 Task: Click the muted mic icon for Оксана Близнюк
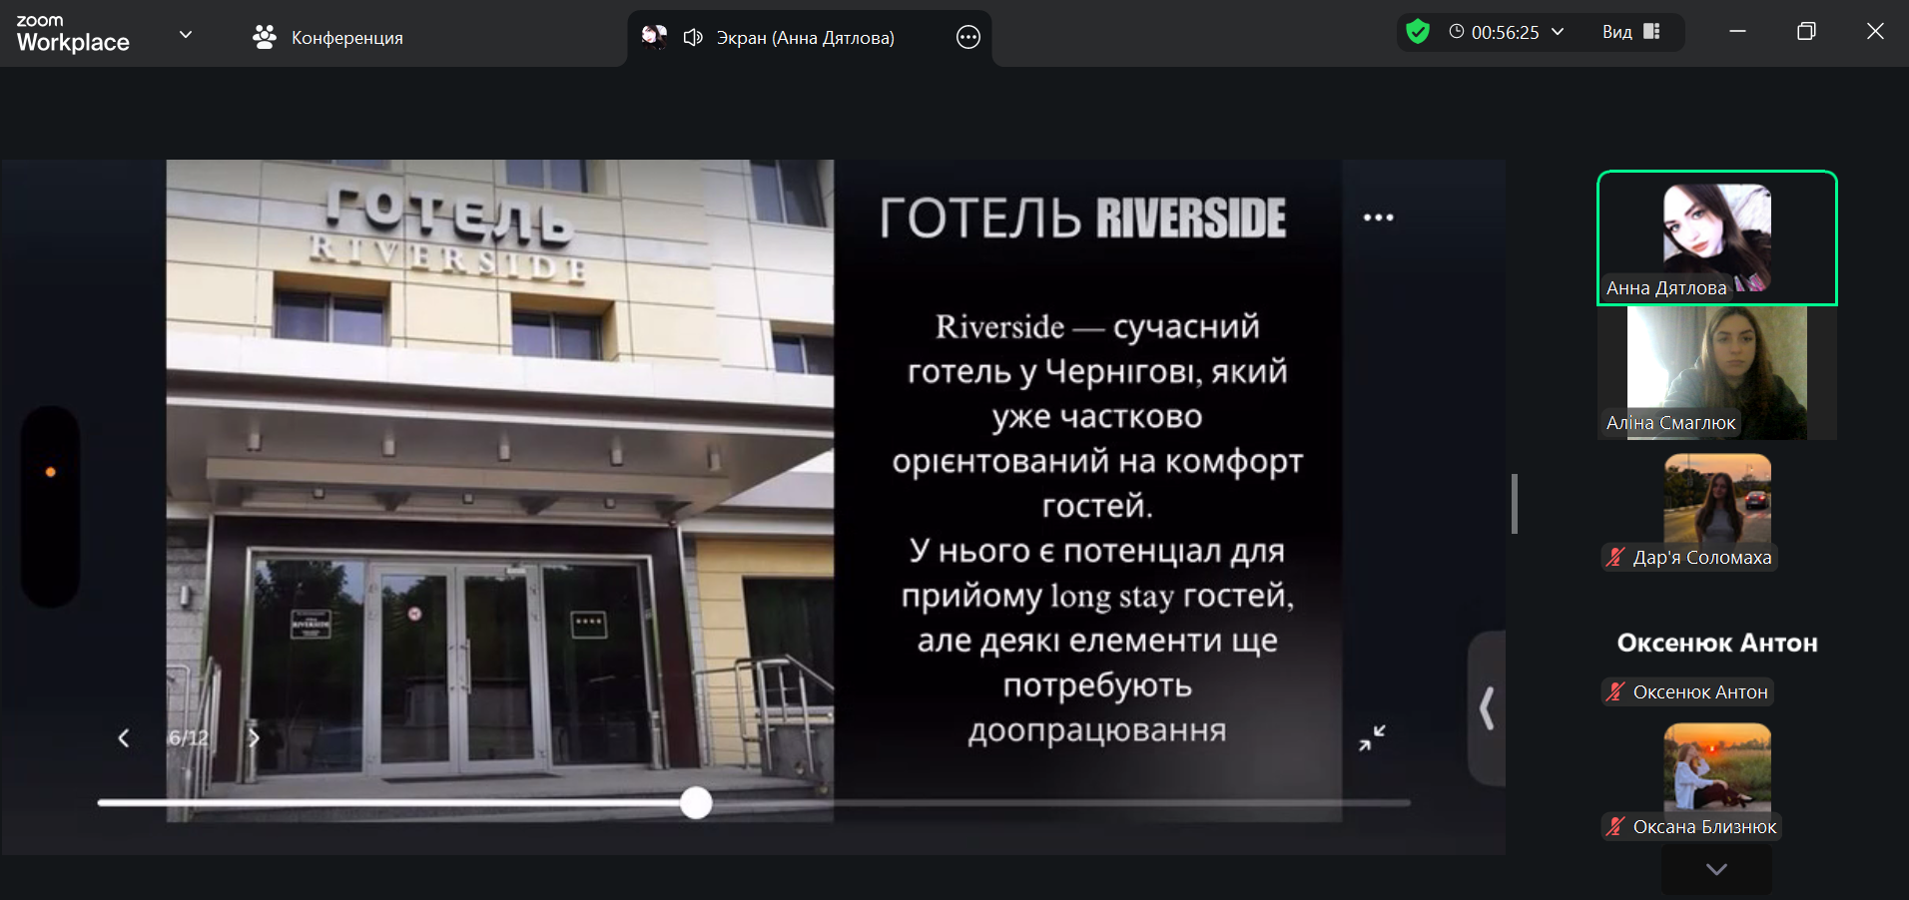coord(1615,827)
